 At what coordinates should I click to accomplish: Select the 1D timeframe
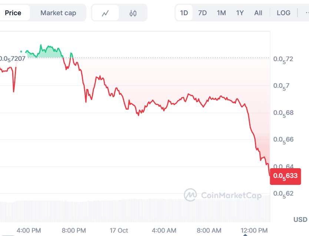184,13
